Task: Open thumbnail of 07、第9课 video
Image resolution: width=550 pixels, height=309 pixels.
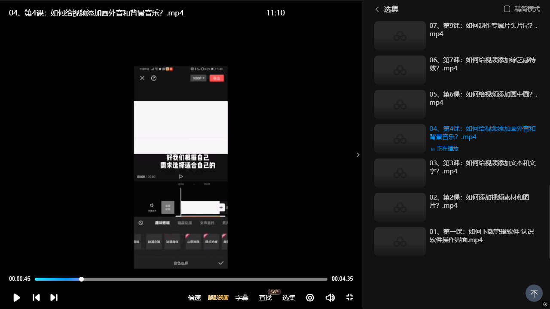Action: [x=400, y=36]
